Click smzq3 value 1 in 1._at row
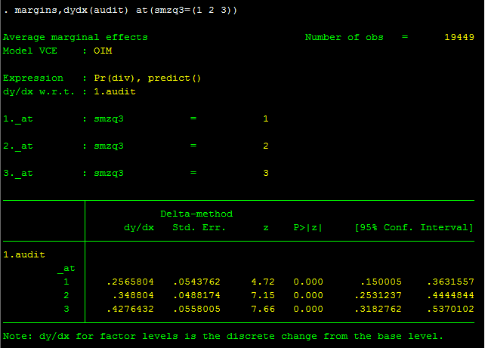 coord(266,119)
